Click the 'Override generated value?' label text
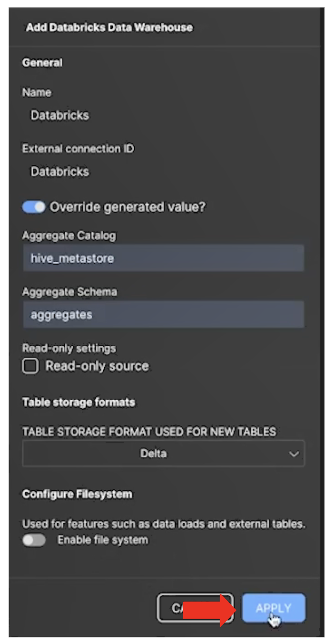This screenshot has height=644, width=331. click(x=128, y=207)
